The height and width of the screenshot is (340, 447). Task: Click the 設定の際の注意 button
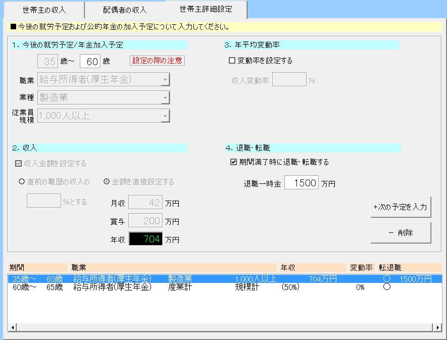tap(158, 61)
